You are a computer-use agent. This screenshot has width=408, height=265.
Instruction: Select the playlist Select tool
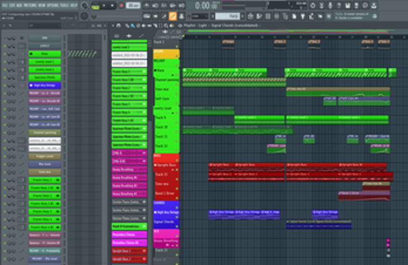[161, 25]
